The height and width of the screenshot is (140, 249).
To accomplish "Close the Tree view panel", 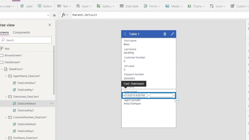I will click(49, 25).
